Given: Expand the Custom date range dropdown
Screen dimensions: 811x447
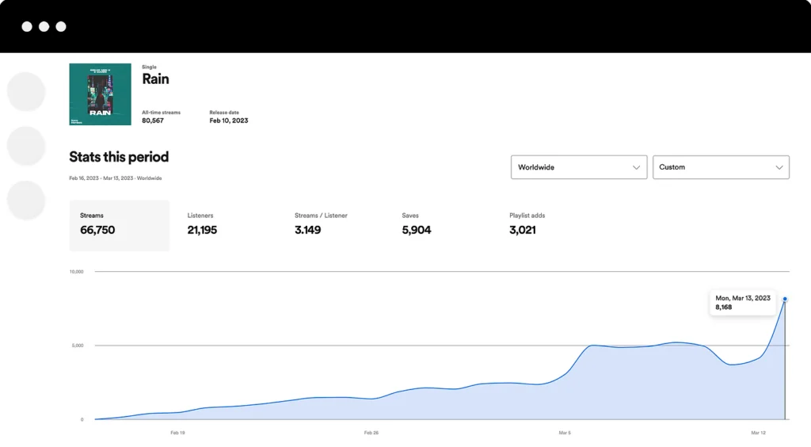Looking at the screenshot, I should 720,167.
